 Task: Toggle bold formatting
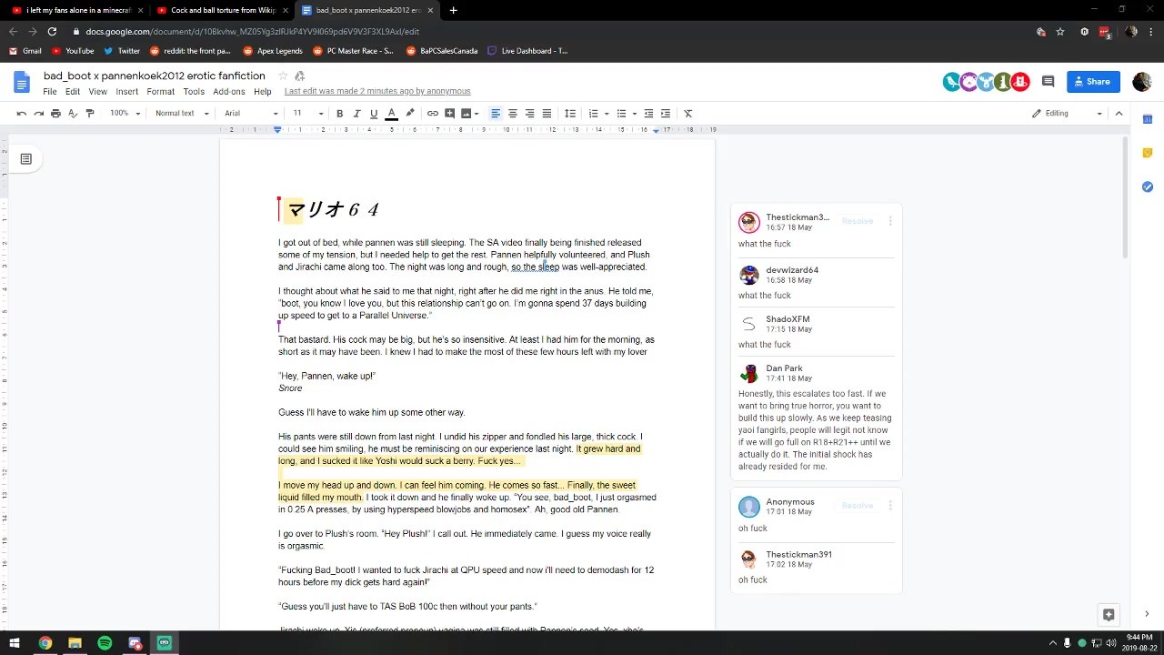click(x=340, y=114)
